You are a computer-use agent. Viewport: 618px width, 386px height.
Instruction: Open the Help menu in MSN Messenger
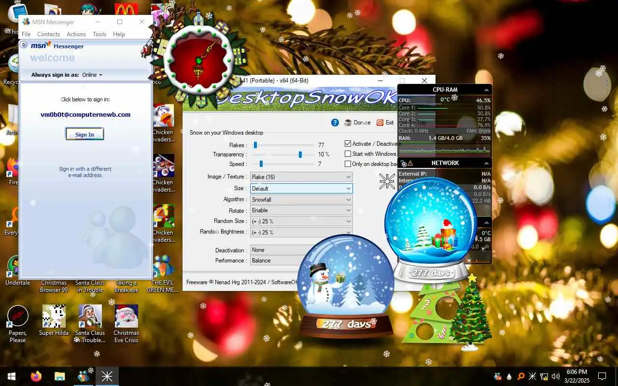pos(119,34)
